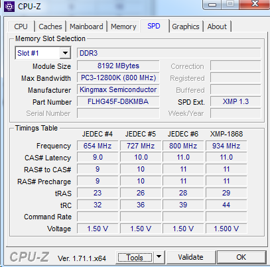Open the About tab
Viewport: 270px width, 267px height.
[x=217, y=27]
